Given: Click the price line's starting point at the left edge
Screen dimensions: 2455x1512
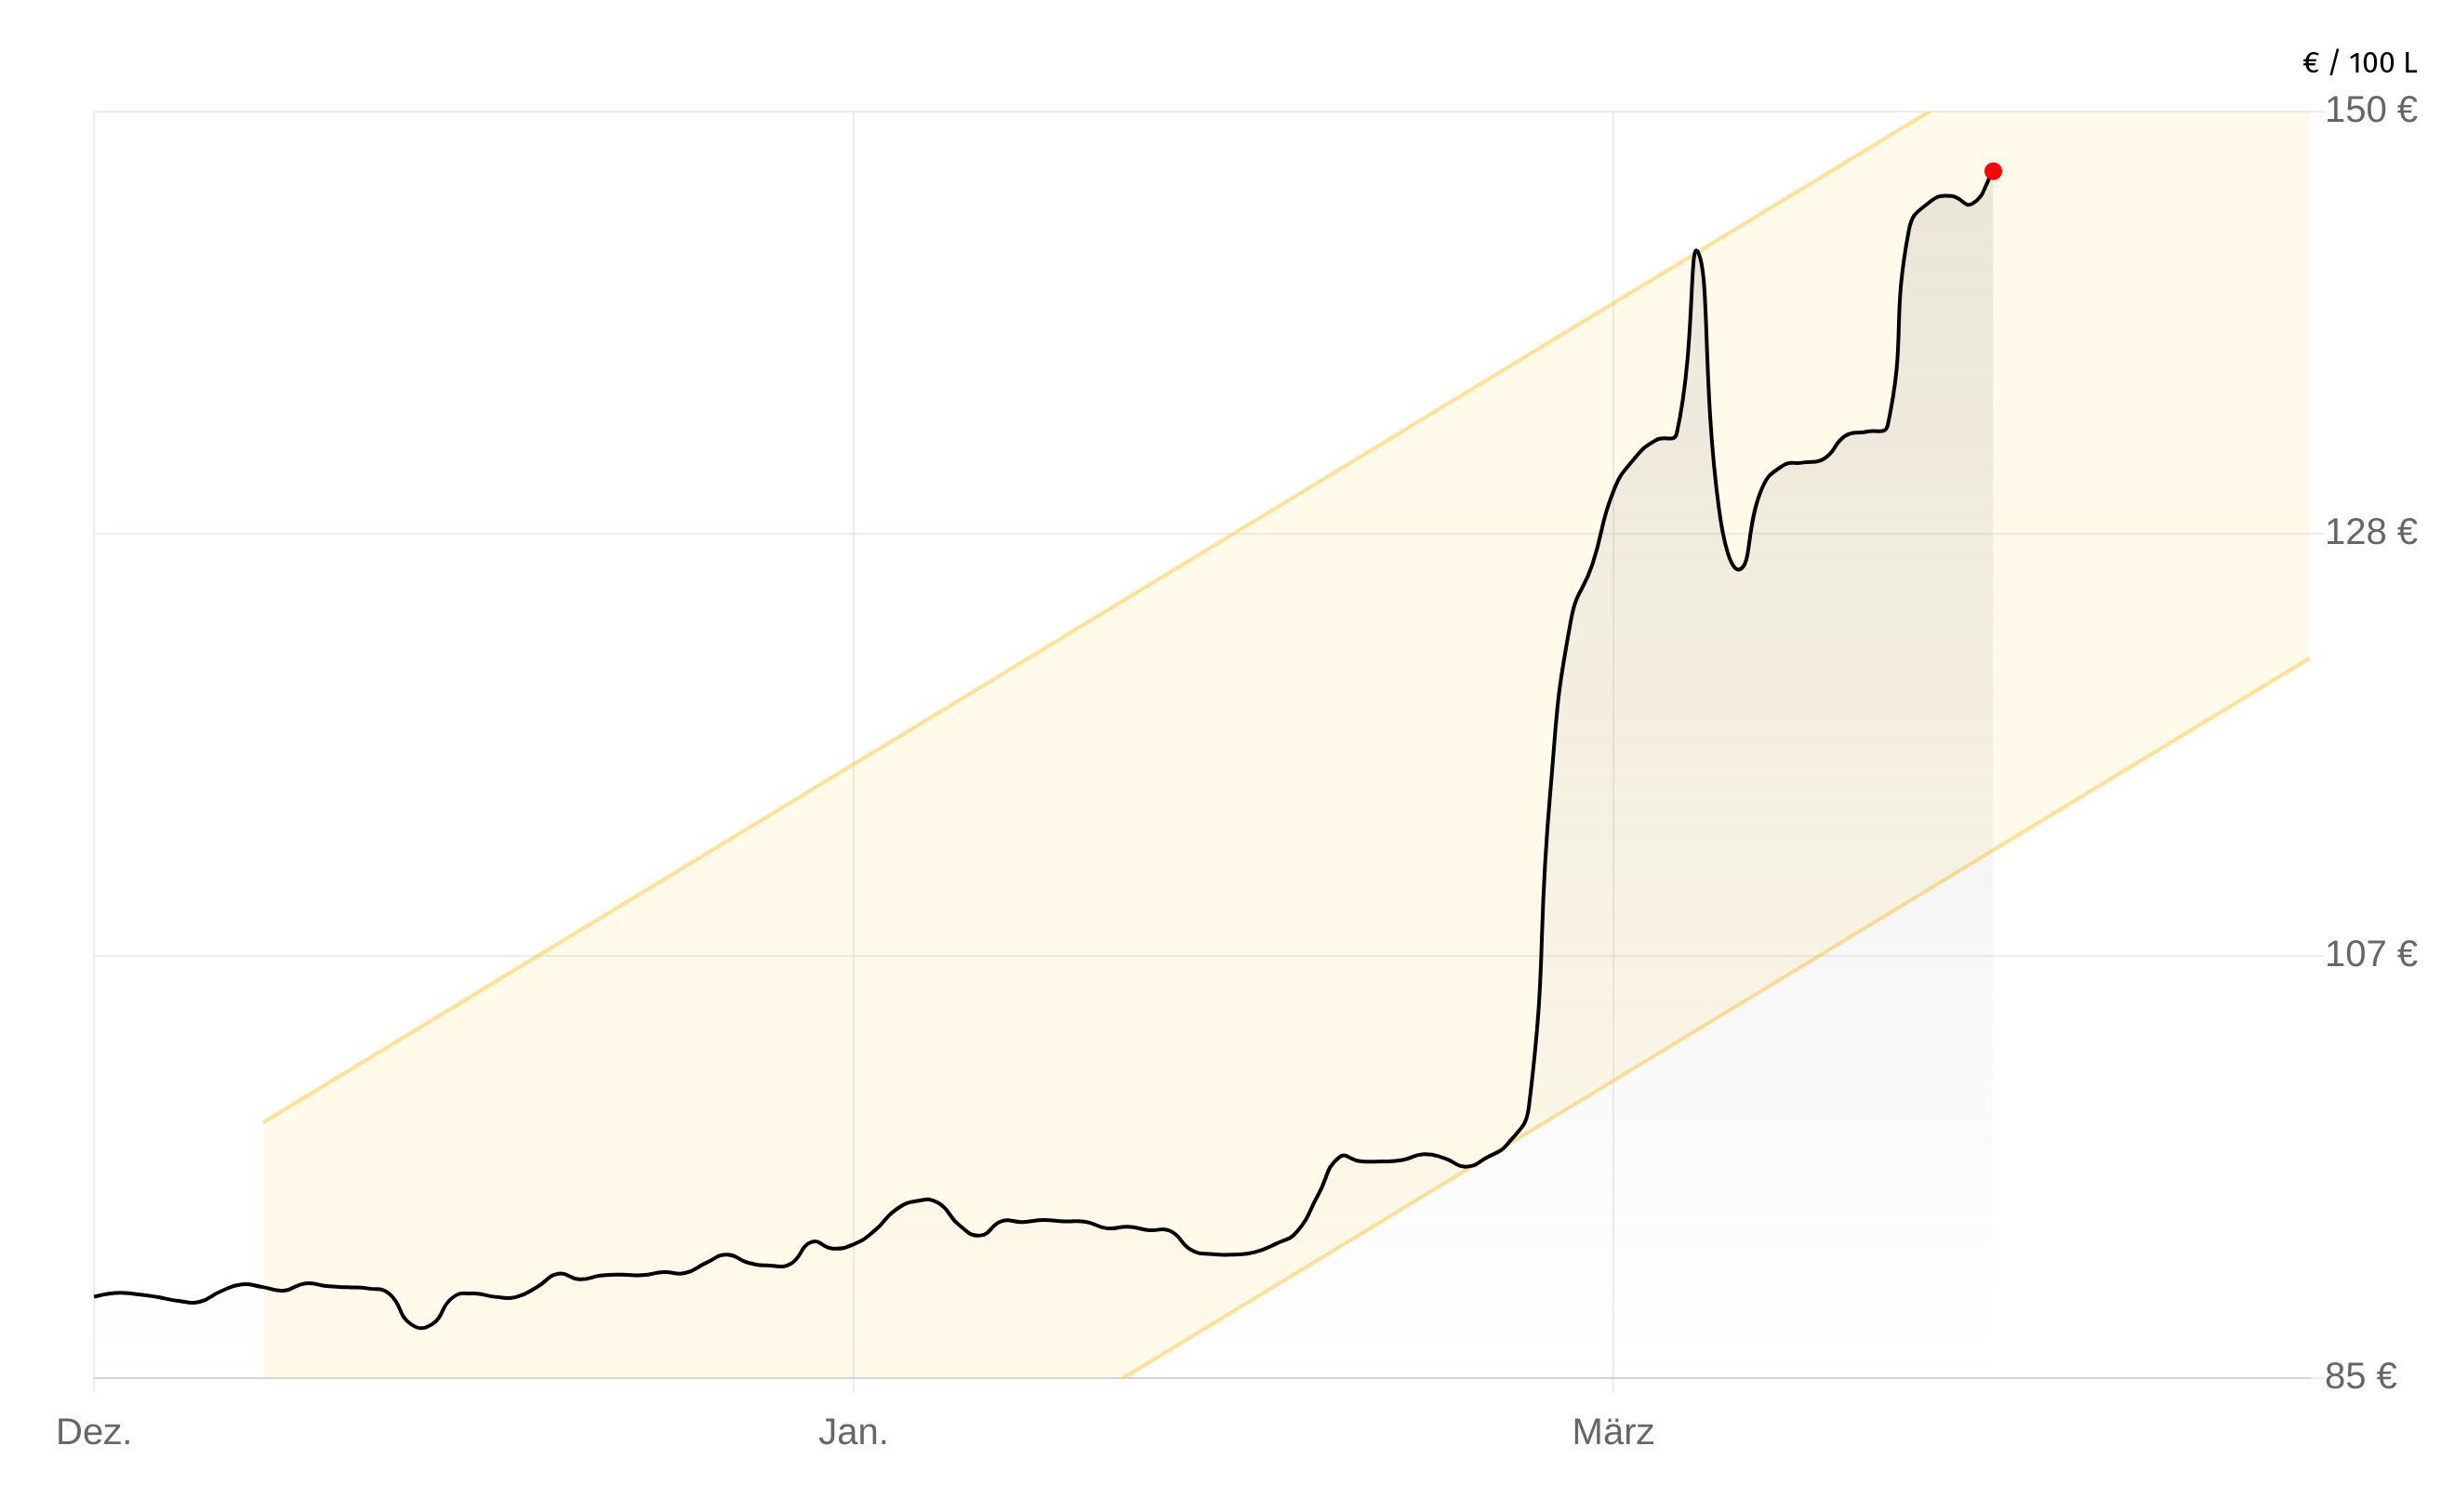Looking at the screenshot, I should (95, 1296).
